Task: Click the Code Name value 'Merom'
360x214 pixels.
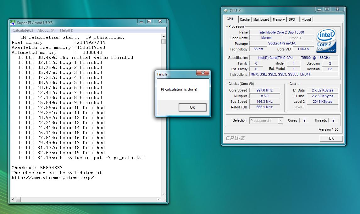Action: [266, 38]
